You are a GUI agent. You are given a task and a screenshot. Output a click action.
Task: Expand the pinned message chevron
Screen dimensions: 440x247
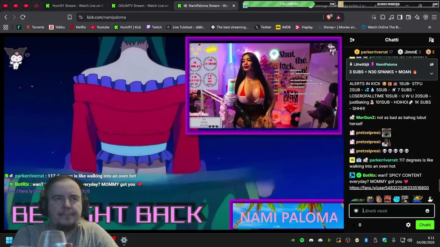pyautogui.click(x=432, y=73)
